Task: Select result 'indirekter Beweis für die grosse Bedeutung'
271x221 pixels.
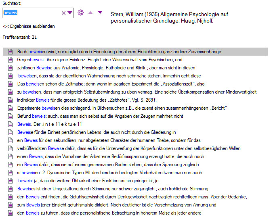Action: [87, 100]
